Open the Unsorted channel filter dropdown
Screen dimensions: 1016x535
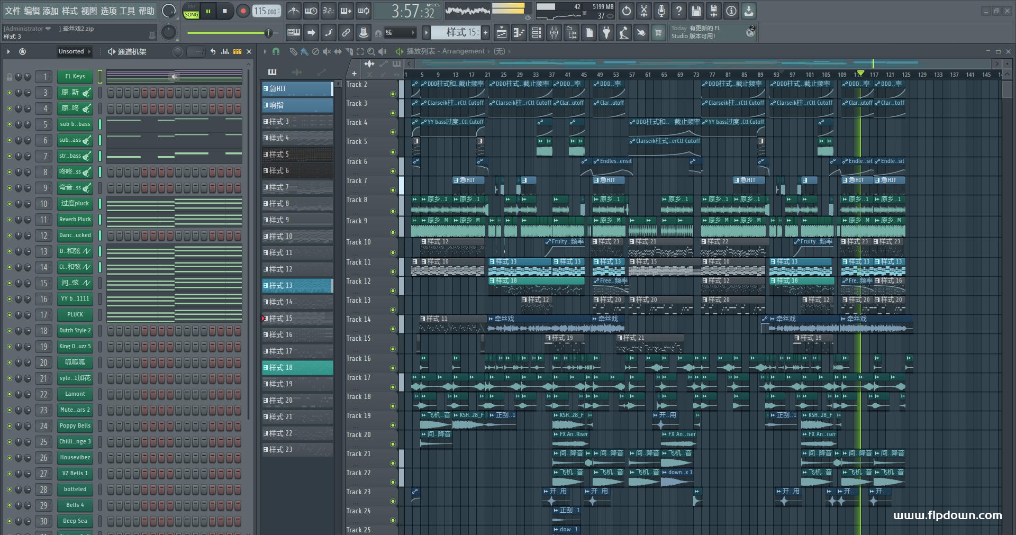click(x=74, y=51)
